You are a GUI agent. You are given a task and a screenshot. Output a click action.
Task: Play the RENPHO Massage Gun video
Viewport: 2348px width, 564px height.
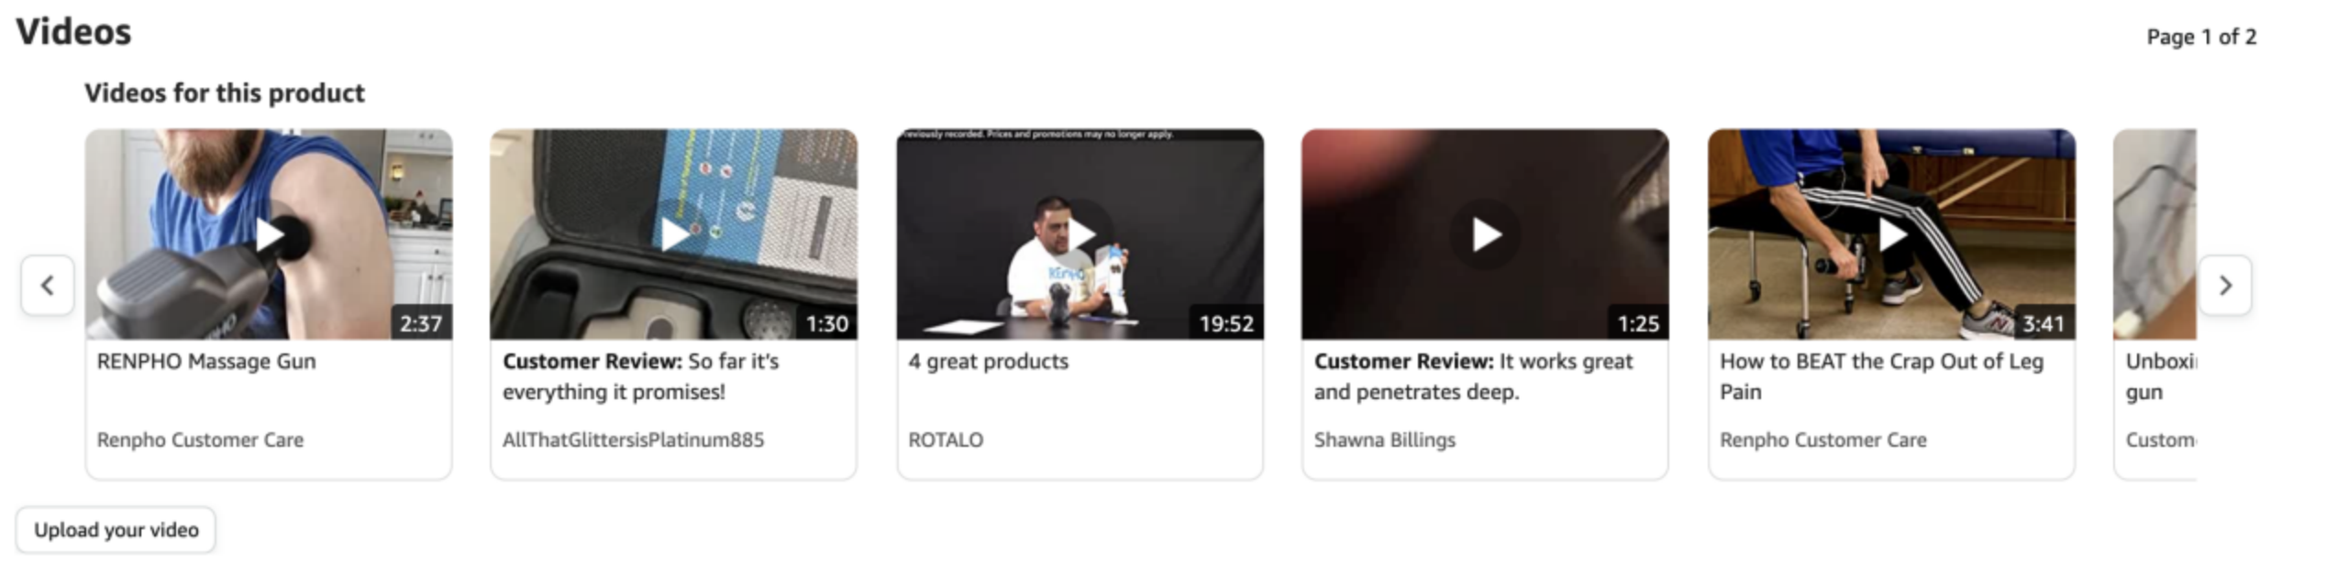point(269,234)
